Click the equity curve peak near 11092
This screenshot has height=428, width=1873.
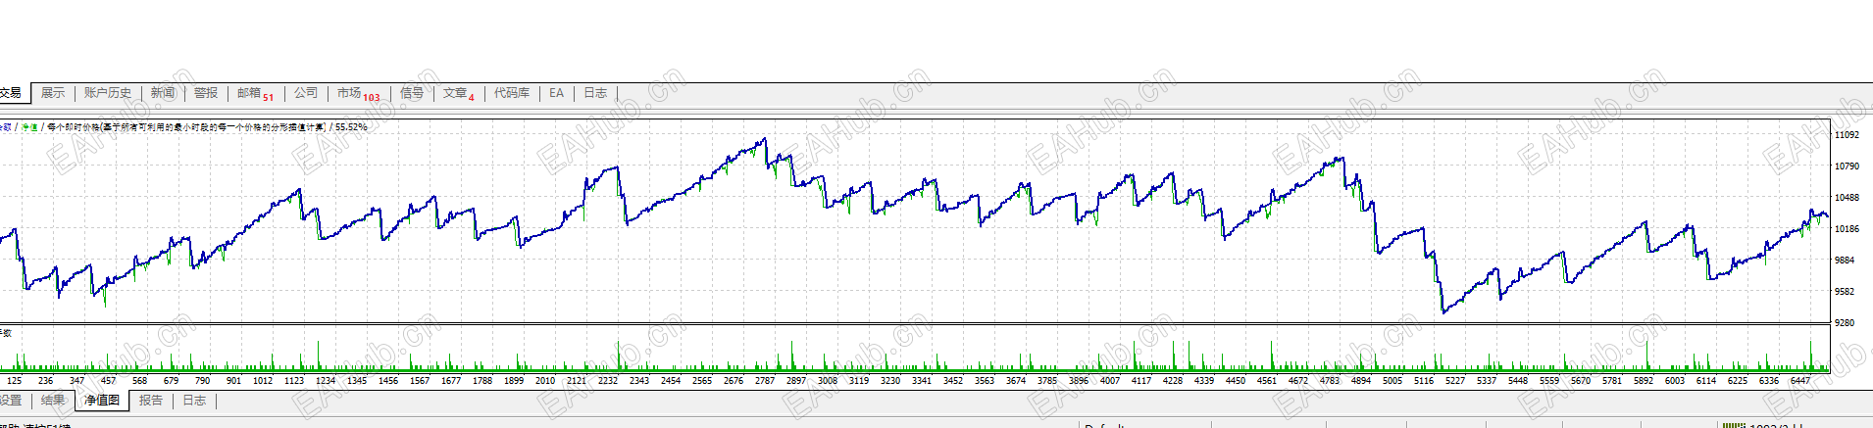765,140
